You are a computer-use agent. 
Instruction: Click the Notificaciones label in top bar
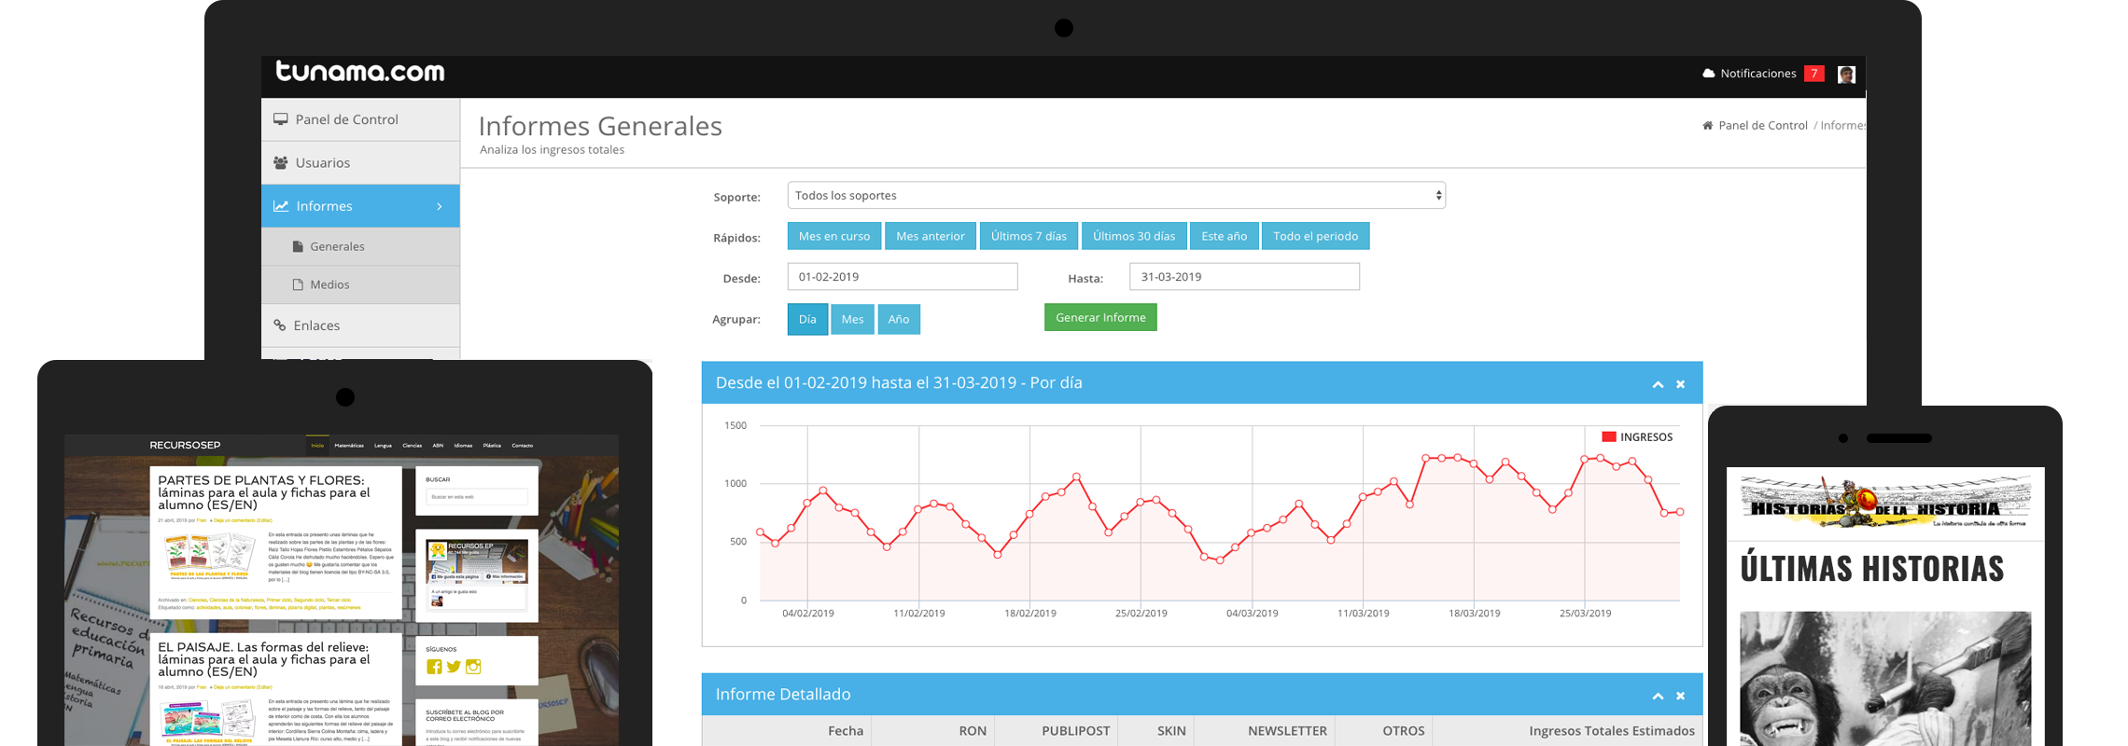(1758, 73)
